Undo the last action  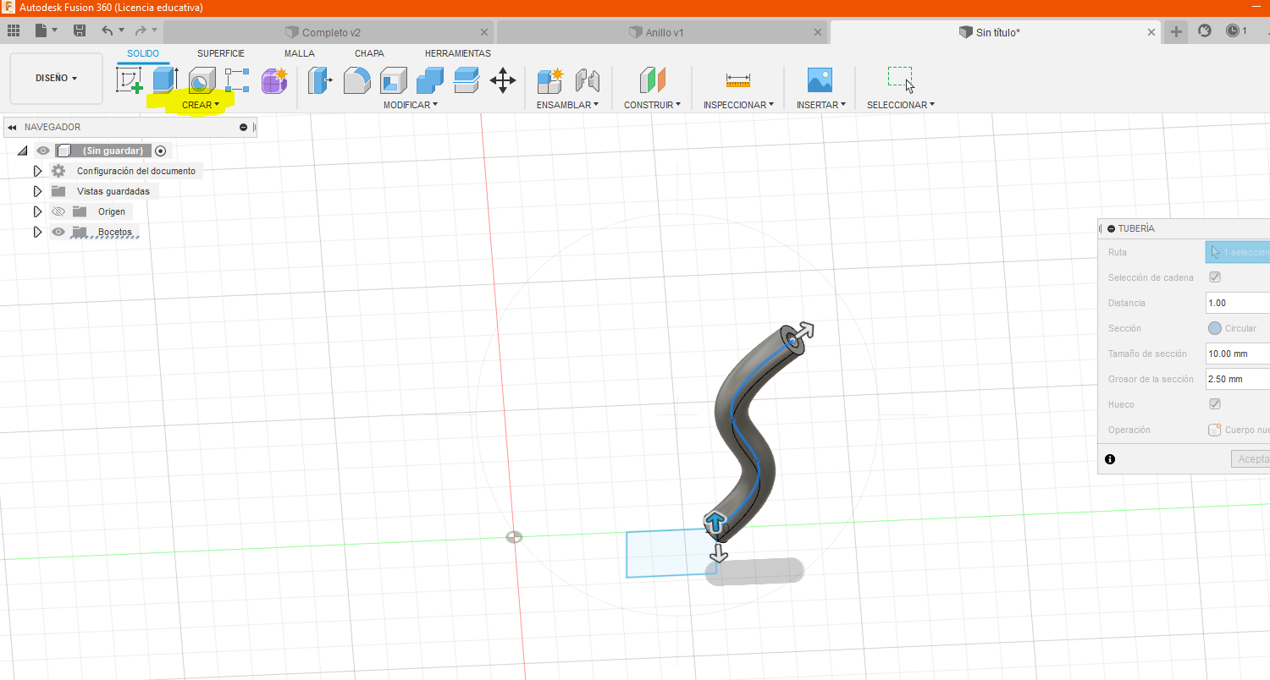pos(107,31)
